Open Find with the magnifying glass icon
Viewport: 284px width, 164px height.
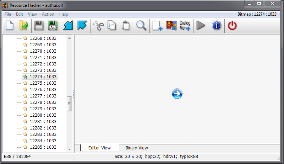[141, 25]
